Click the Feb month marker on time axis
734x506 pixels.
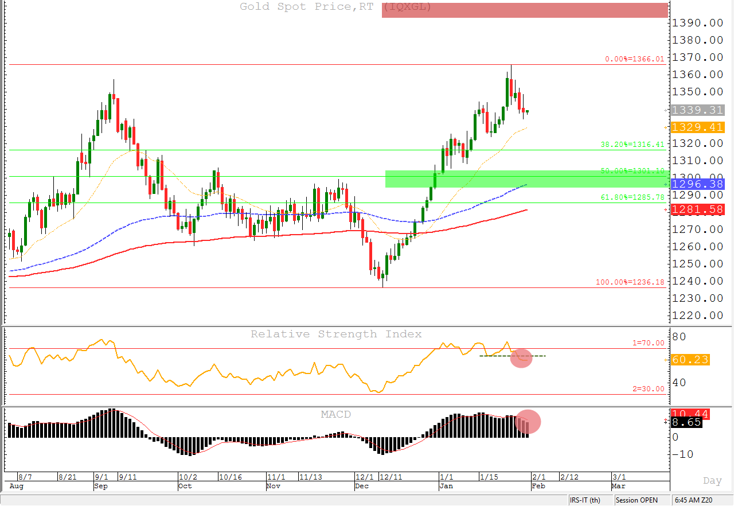(538, 486)
